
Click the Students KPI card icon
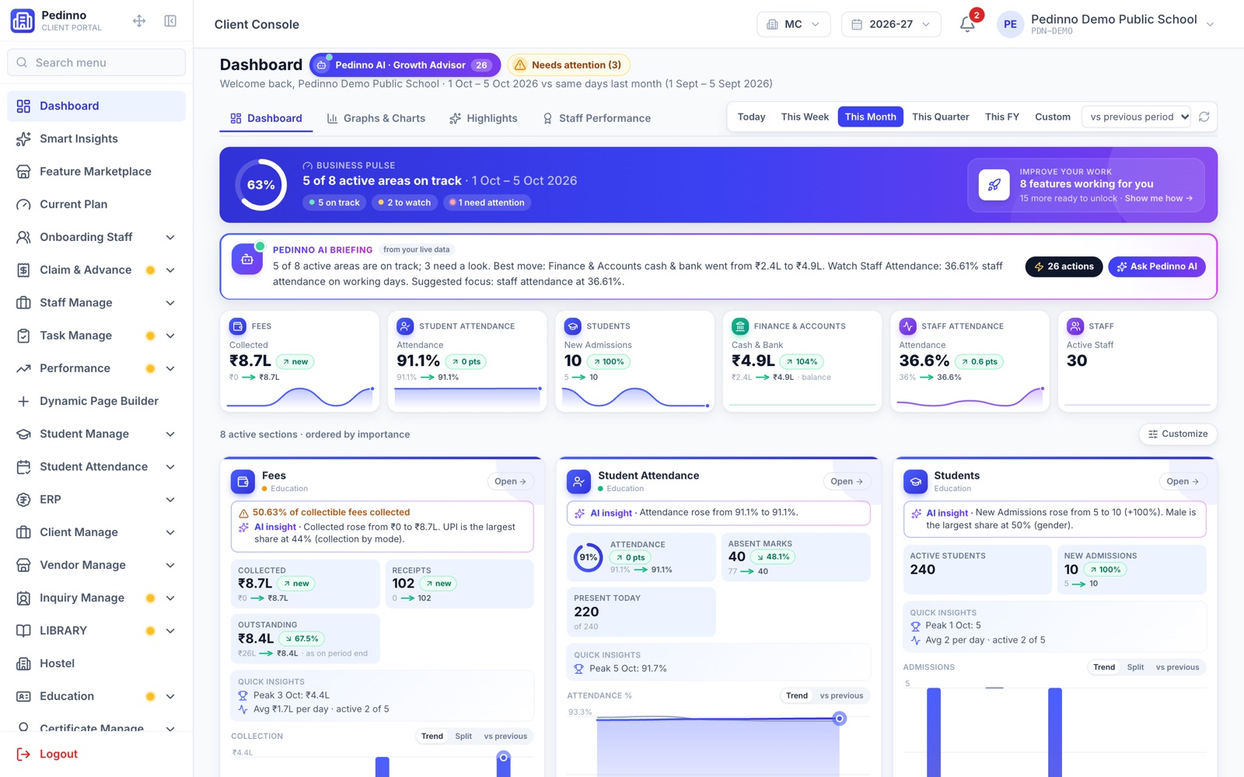click(x=573, y=326)
